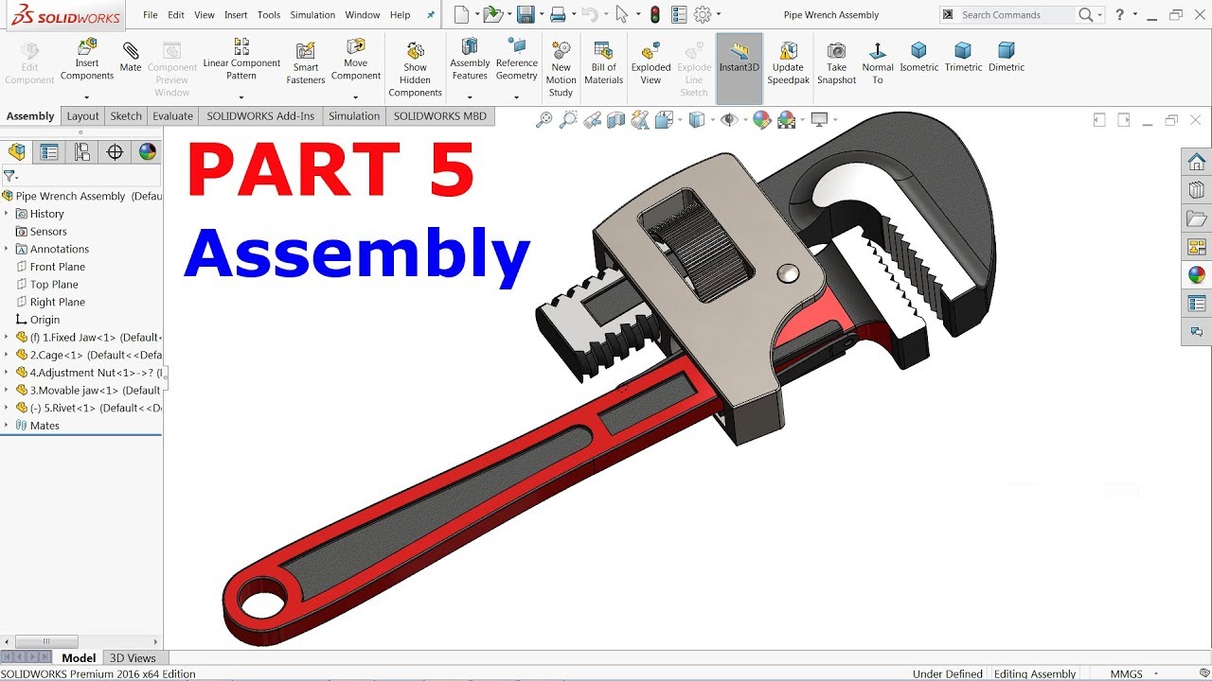1212x681 pixels.
Task: Start a New Motion Study
Action: 561,69
